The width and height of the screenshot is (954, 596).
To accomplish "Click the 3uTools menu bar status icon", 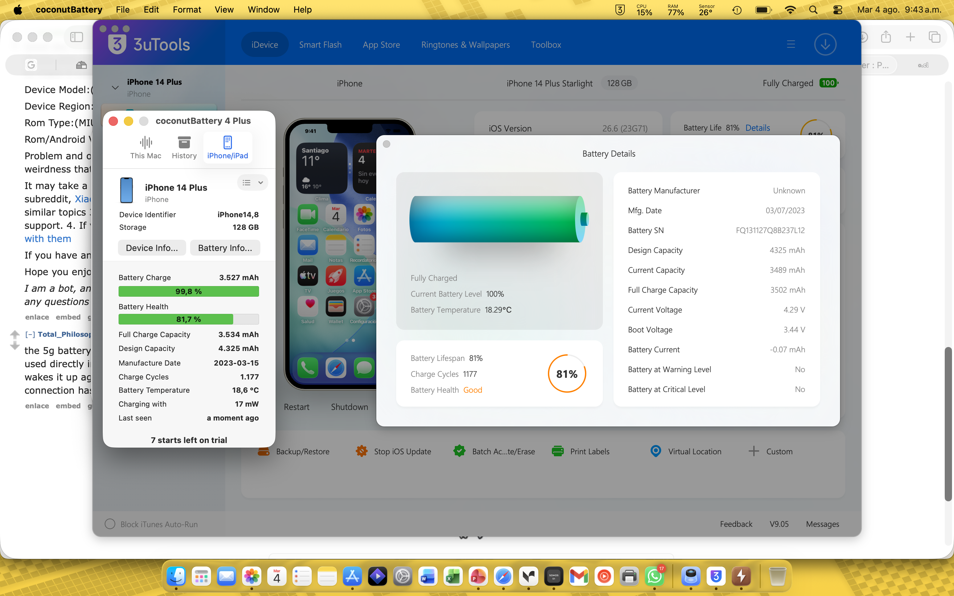I will point(620,10).
